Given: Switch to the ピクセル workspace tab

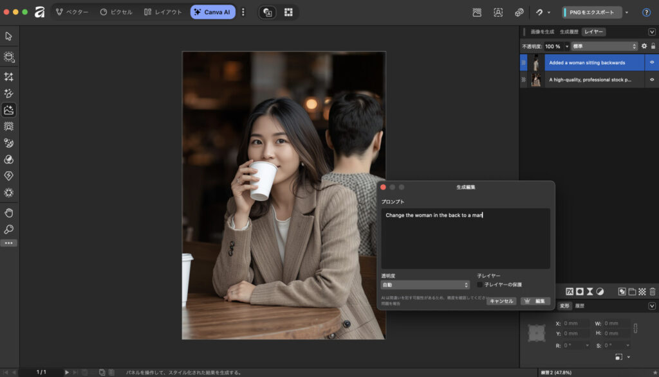Looking at the screenshot, I should pos(116,12).
